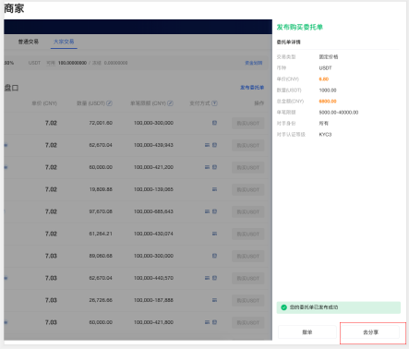This screenshot has height=349, width=409.
Task: Click card-shaped payment icon in 100,000-421,200 row
Action: [207, 167]
